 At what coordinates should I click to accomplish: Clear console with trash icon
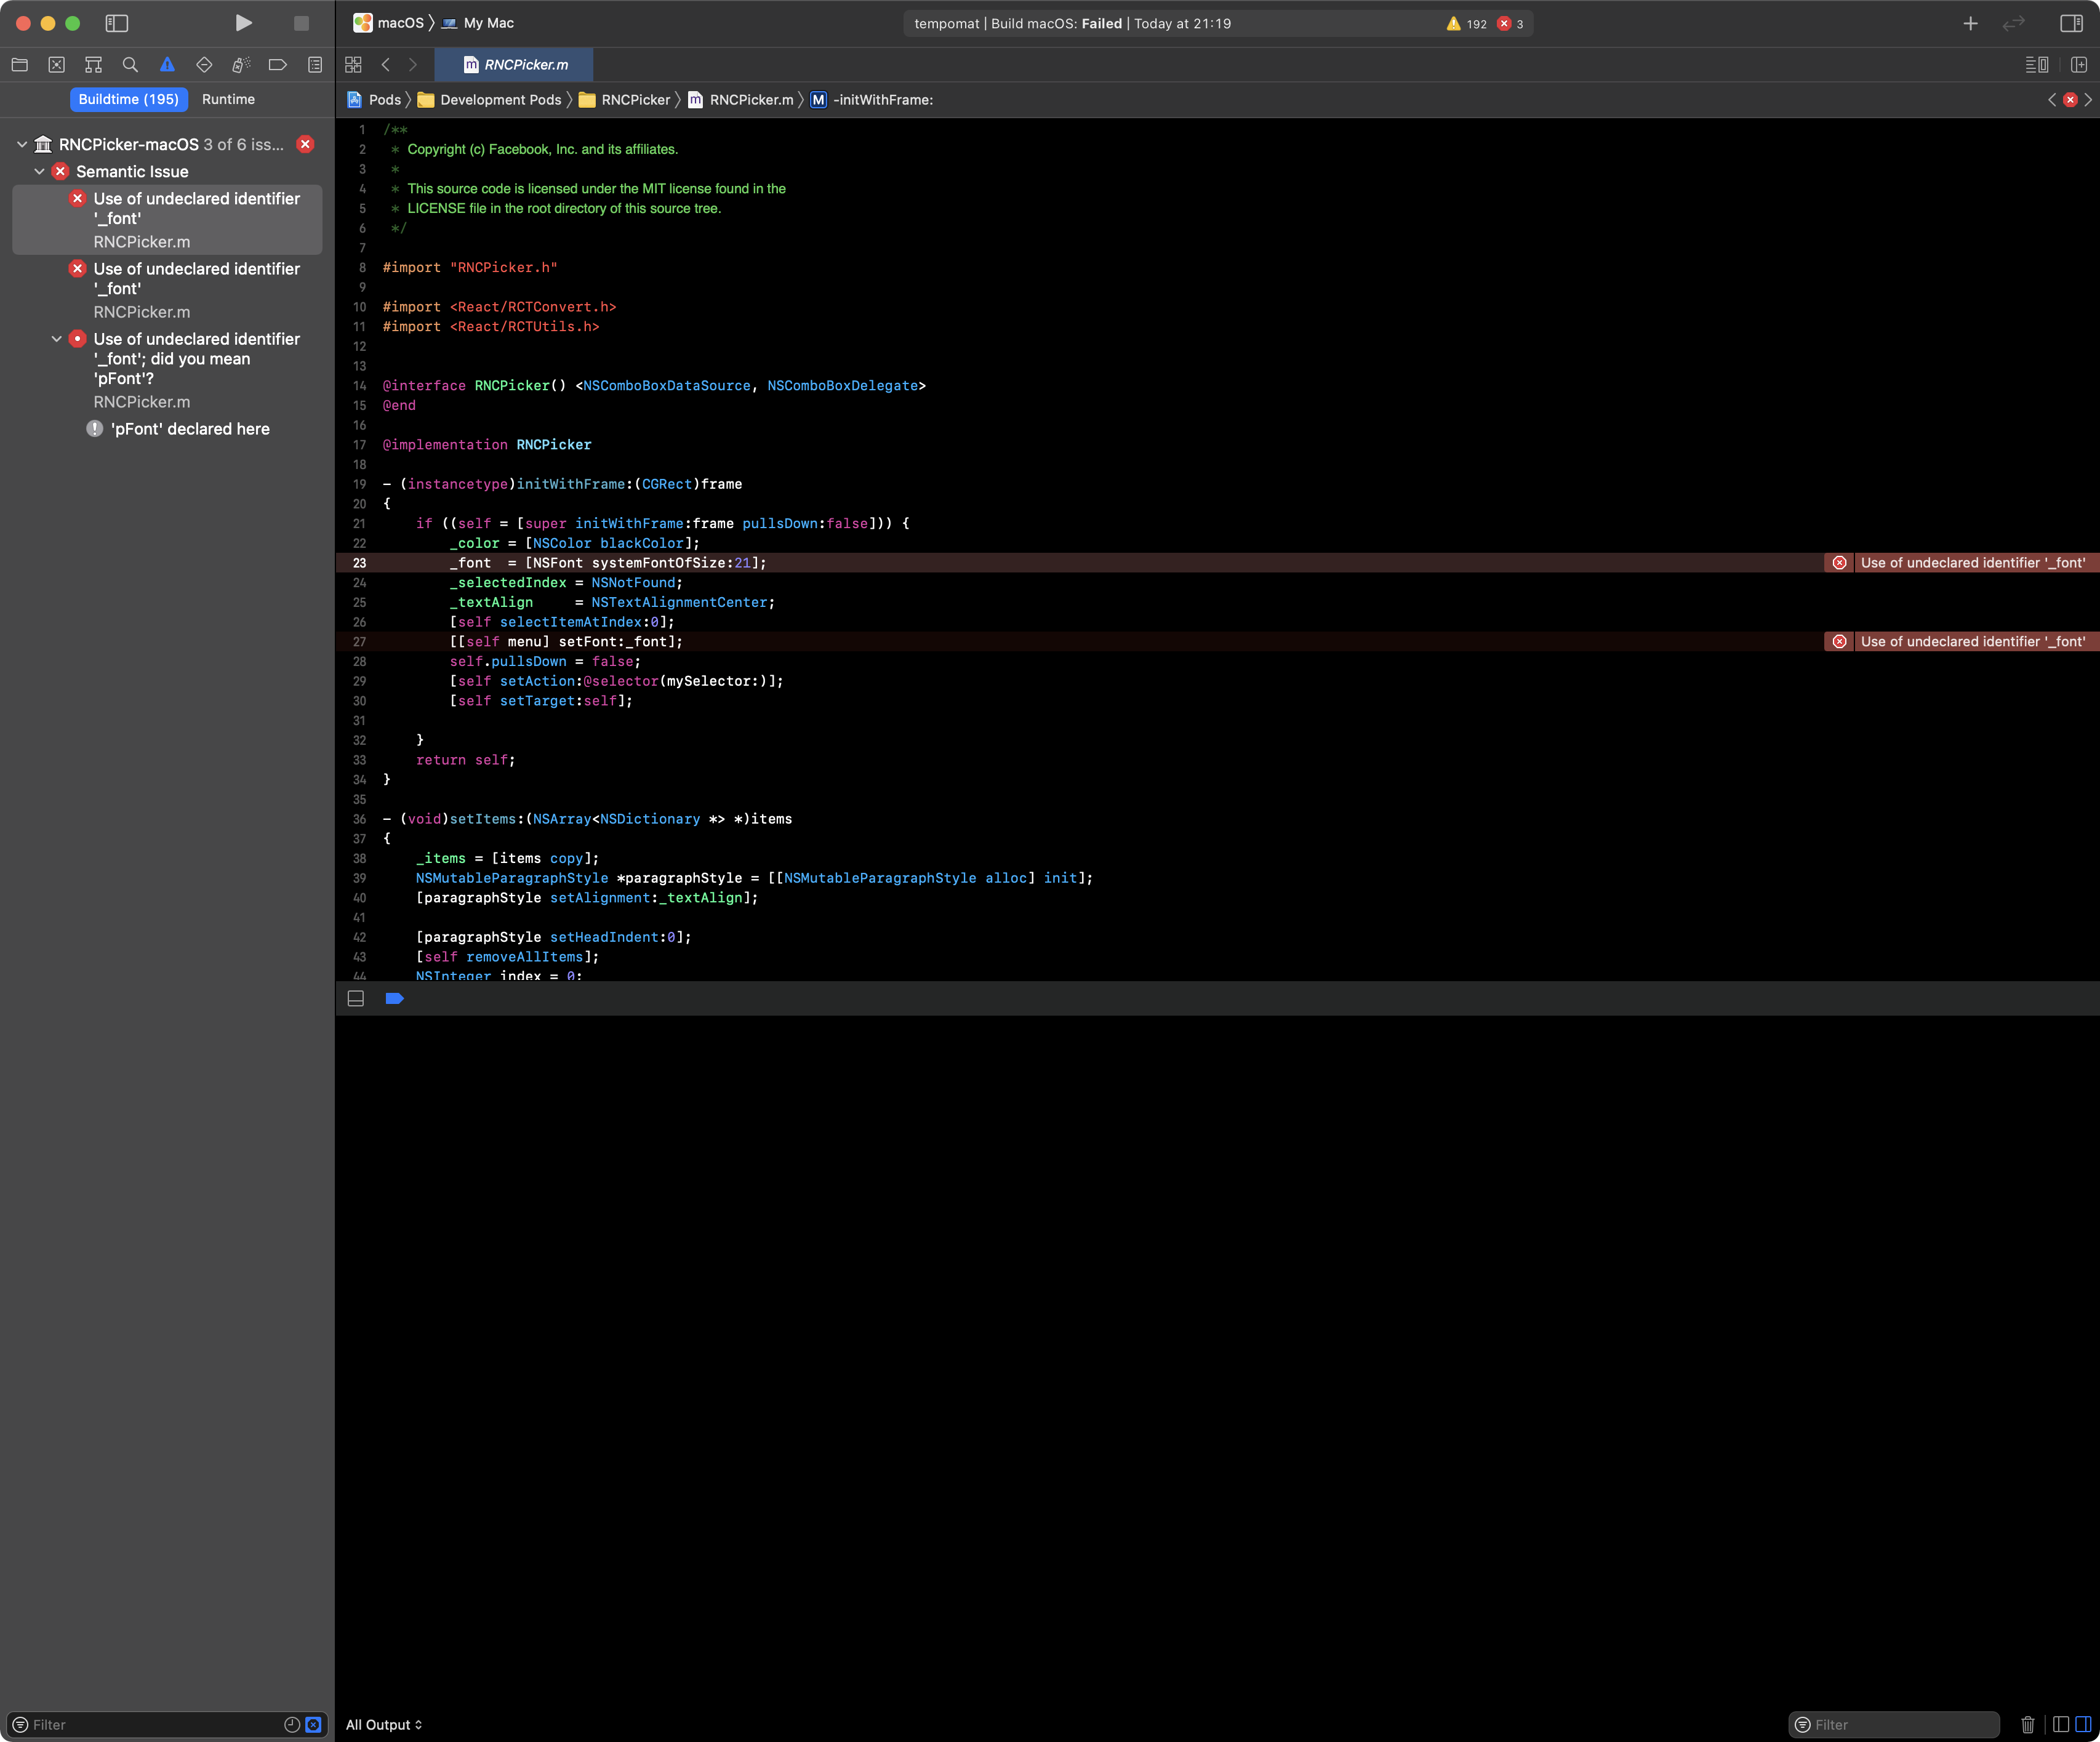(x=2027, y=1725)
